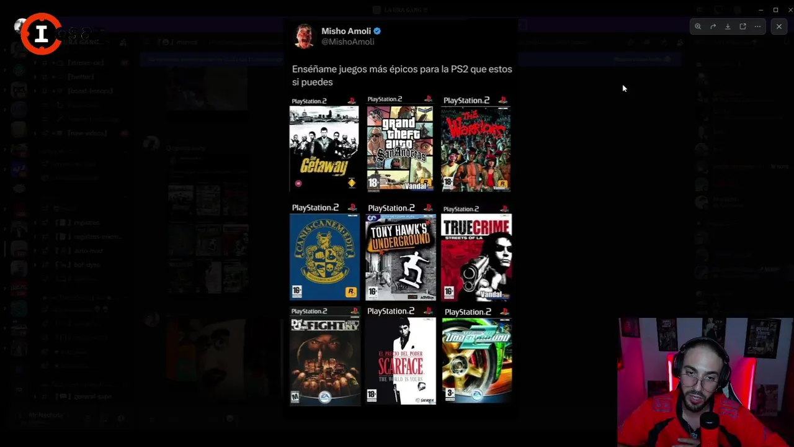Screen dimensions: 794x447
Task: Click the blue verified badge
Action: point(377,31)
